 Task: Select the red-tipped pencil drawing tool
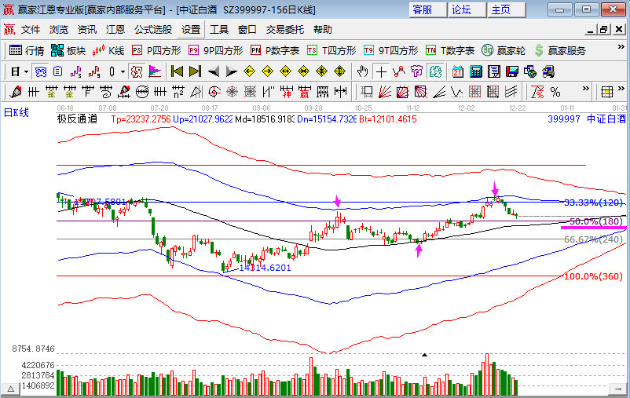coord(16,93)
